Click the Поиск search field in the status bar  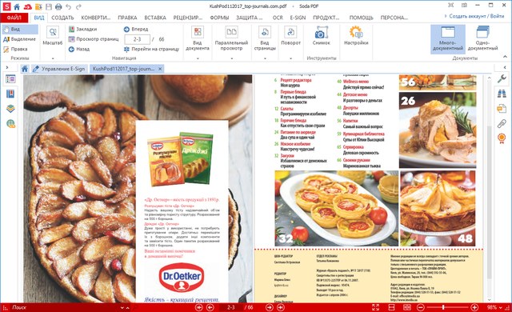point(64,307)
